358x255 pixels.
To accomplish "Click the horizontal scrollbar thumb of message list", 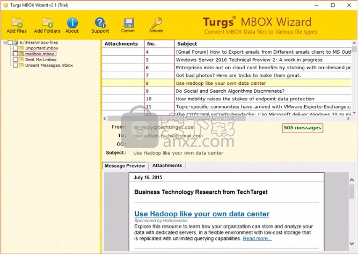I will coord(177,119).
